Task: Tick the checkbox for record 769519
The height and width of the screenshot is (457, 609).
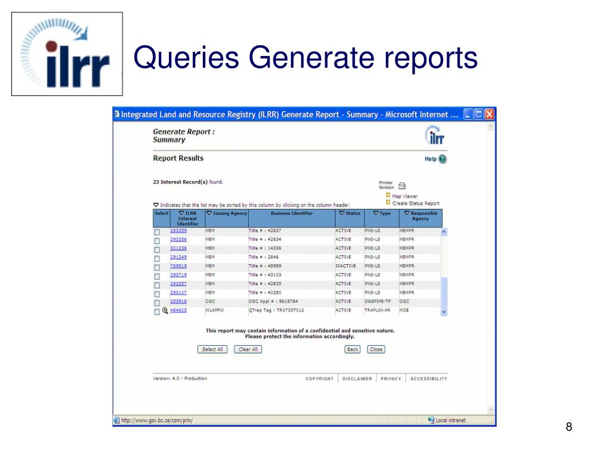Action: [157, 268]
